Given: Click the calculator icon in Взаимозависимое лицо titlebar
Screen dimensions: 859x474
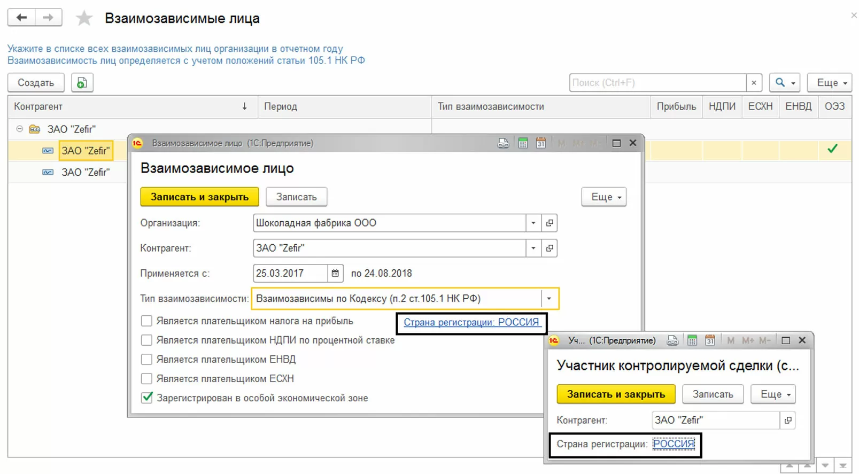Looking at the screenshot, I should [523, 143].
